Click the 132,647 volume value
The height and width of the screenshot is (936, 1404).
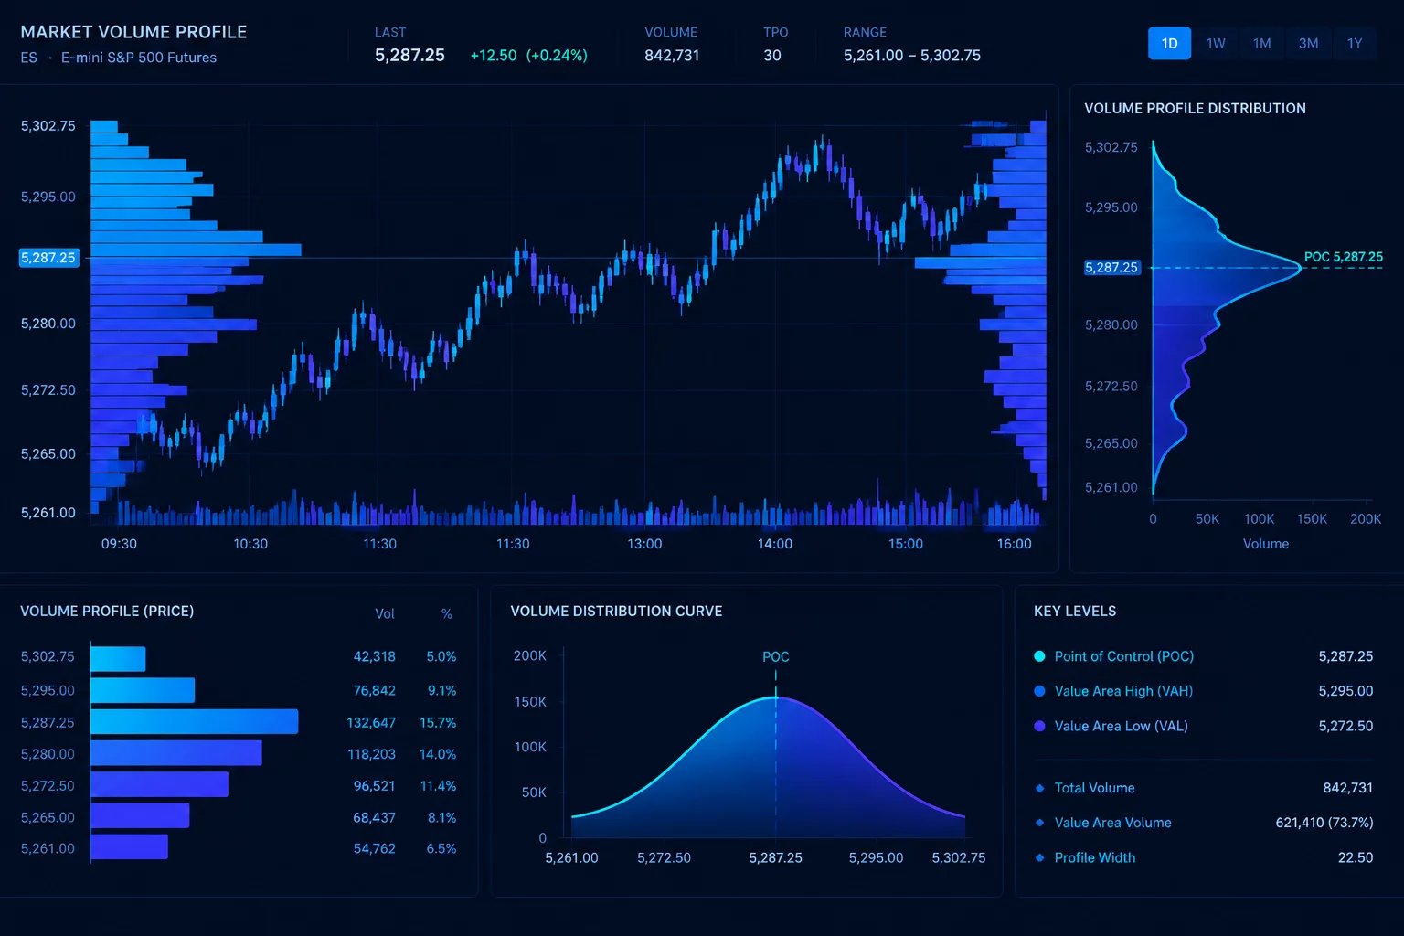[x=371, y=722]
